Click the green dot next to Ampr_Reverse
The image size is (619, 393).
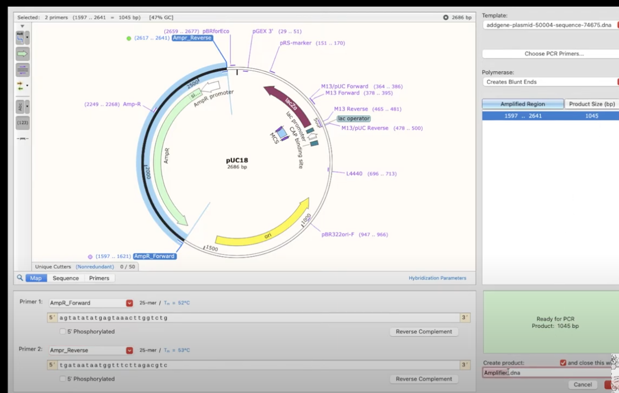tap(129, 38)
